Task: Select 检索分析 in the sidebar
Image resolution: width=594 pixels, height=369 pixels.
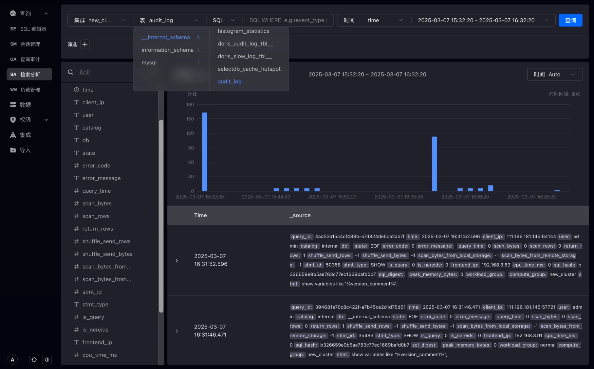Action: tap(29, 74)
